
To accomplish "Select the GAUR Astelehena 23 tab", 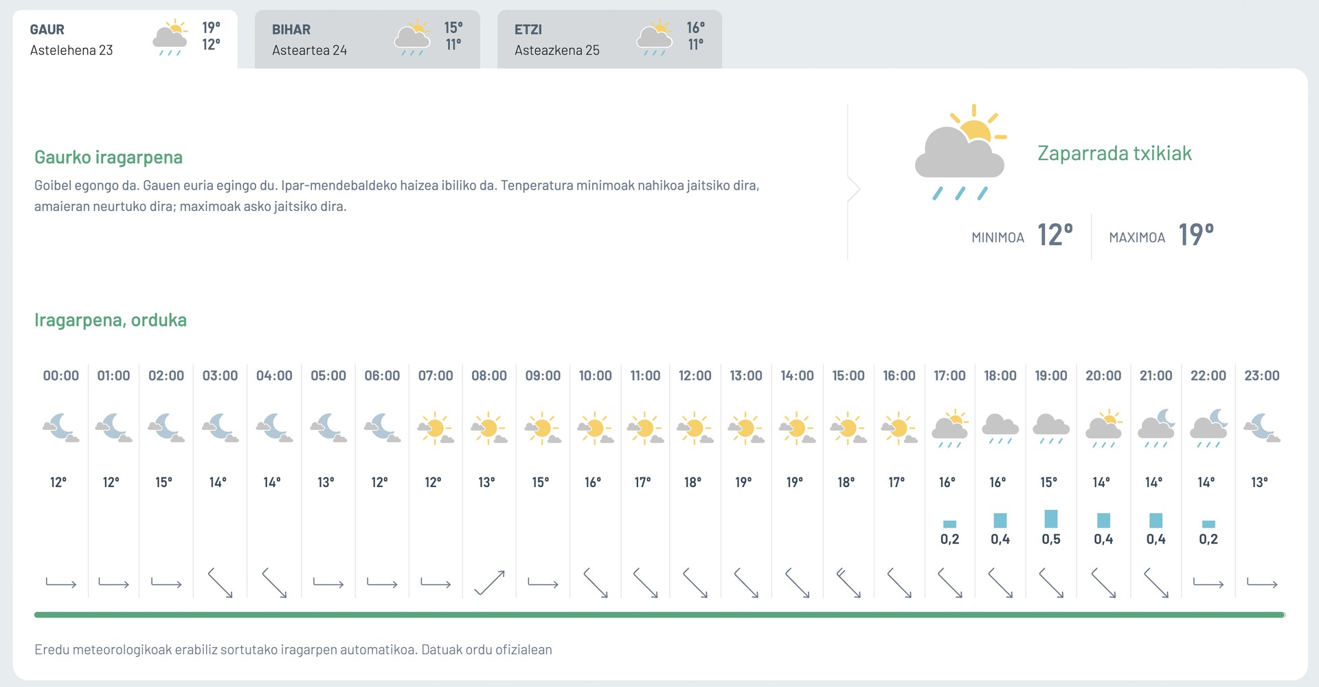I will [x=125, y=39].
